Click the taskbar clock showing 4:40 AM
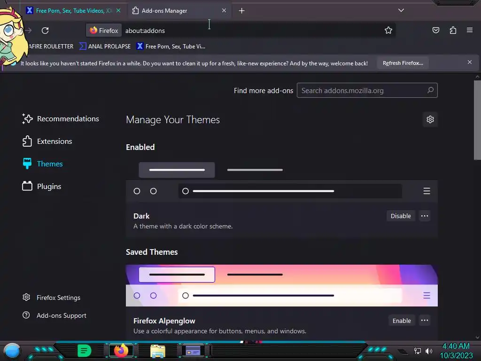 pyautogui.click(x=456, y=351)
